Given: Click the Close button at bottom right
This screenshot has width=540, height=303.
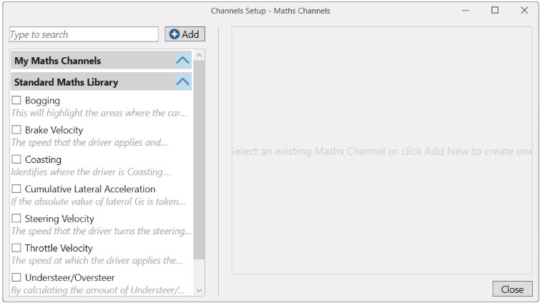Looking at the screenshot, I should click(x=512, y=289).
